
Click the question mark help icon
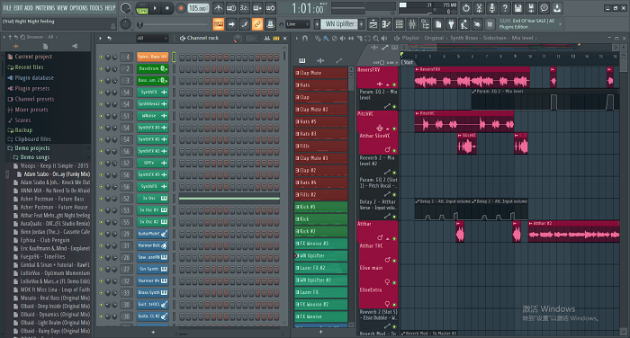(x=505, y=7)
